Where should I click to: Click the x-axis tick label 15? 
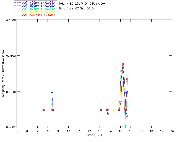[120, 131]
